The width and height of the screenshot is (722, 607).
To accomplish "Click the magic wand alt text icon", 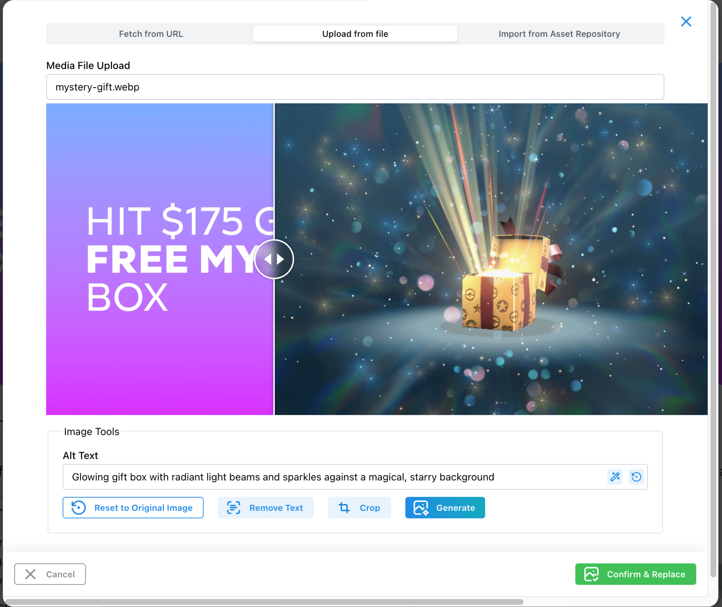I will (615, 477).
